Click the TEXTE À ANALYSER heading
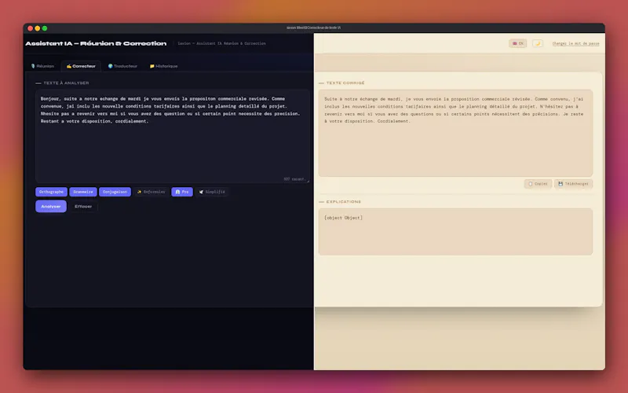This screenshot has height=393, width=628. [x=66, y=83]
